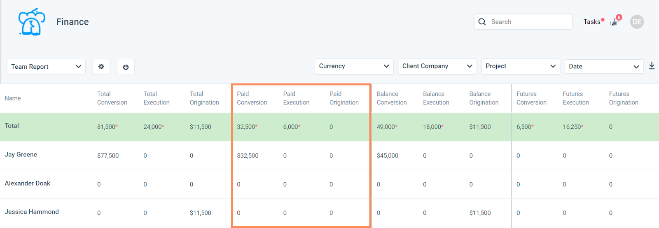The width and height of the screenshot is (659, 228).
Task: Click into the Search field
Action: tap(523, 22)
